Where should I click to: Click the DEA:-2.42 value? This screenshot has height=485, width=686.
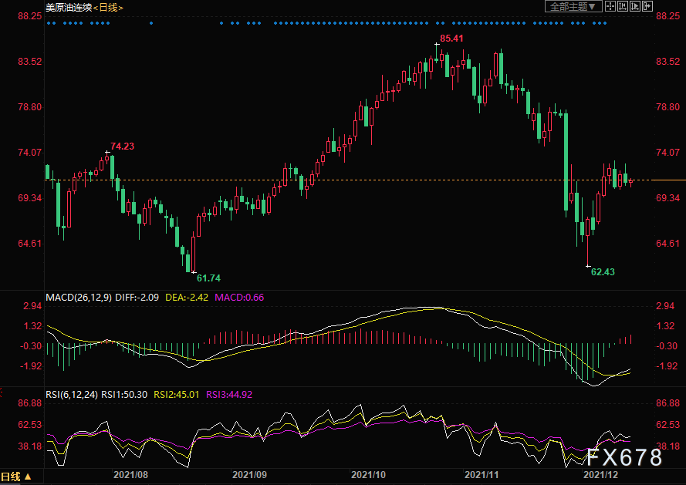pyautogui.click(x=187, y=298)
